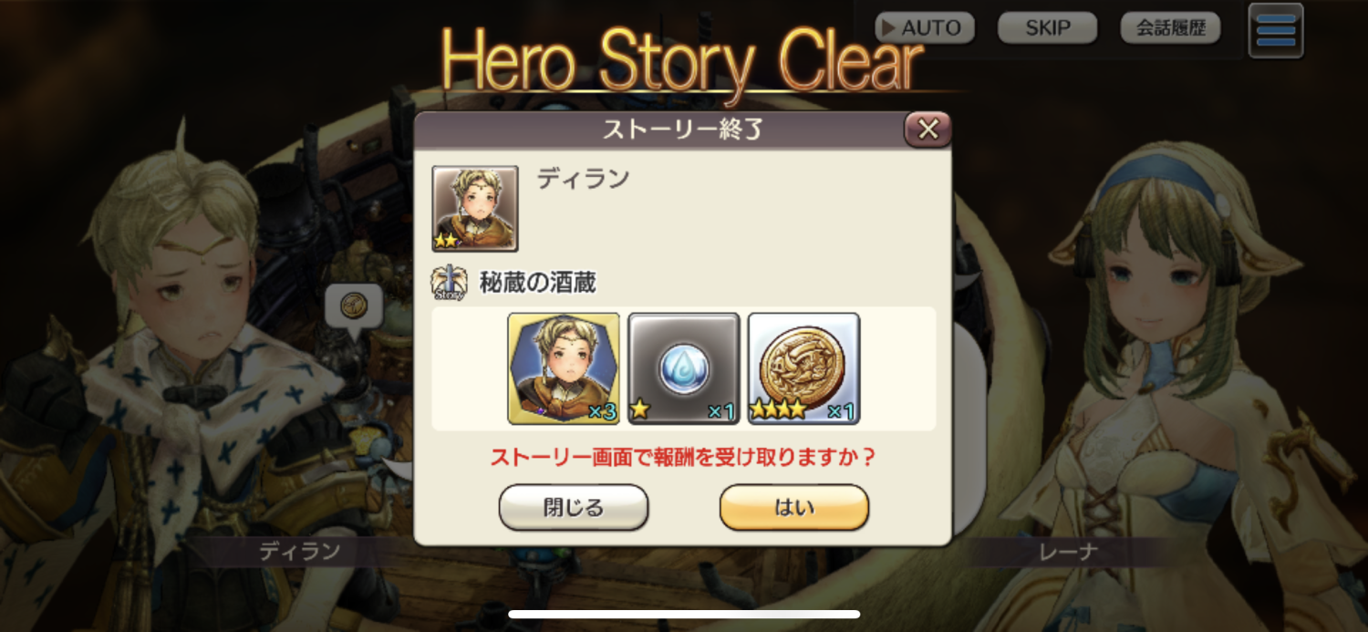Tap the Story quest icon beside 秘蔵の酒蔵
This screenshot has height=632, width=1368.
449,284
